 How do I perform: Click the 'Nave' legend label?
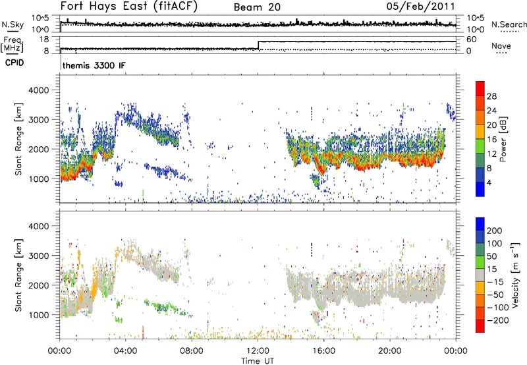tap(501, 45)
